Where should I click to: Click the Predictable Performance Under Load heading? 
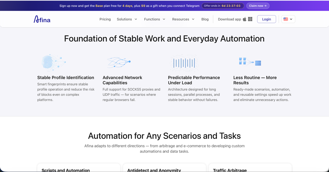tap(194, 80)
